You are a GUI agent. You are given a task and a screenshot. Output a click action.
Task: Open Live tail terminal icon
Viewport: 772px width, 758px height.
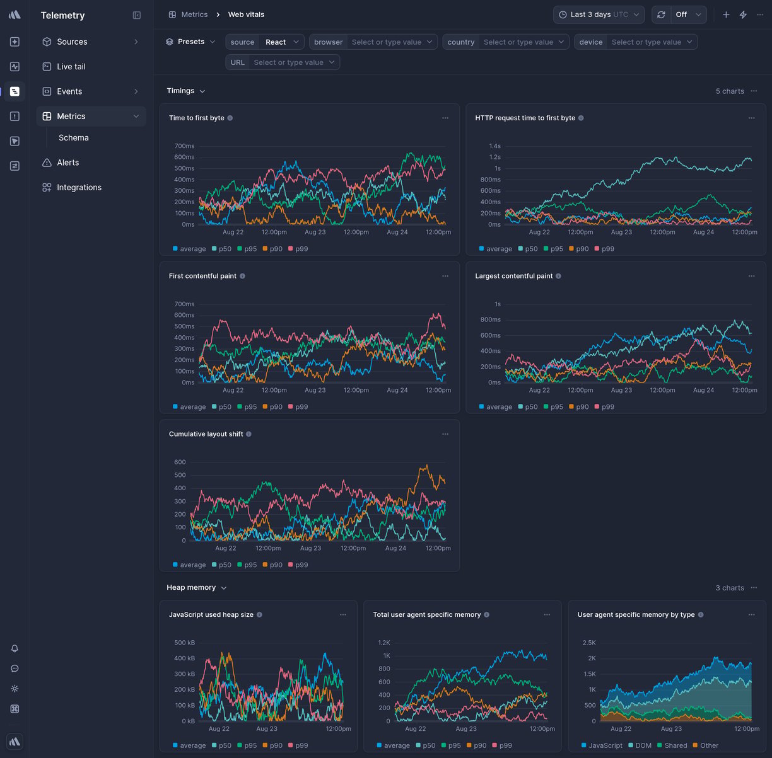(47, 66)
